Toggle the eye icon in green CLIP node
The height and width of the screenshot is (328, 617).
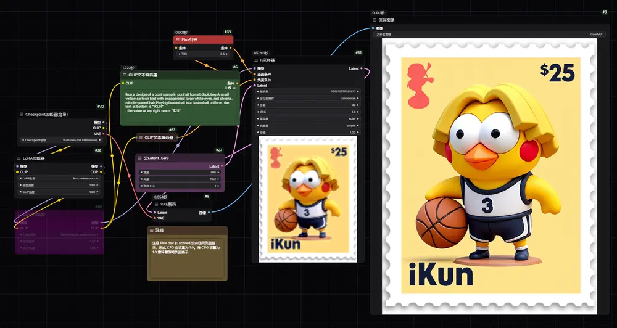tap(234, 88)
